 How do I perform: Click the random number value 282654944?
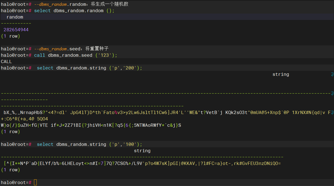pyautogui.click(x=16, y=30)
